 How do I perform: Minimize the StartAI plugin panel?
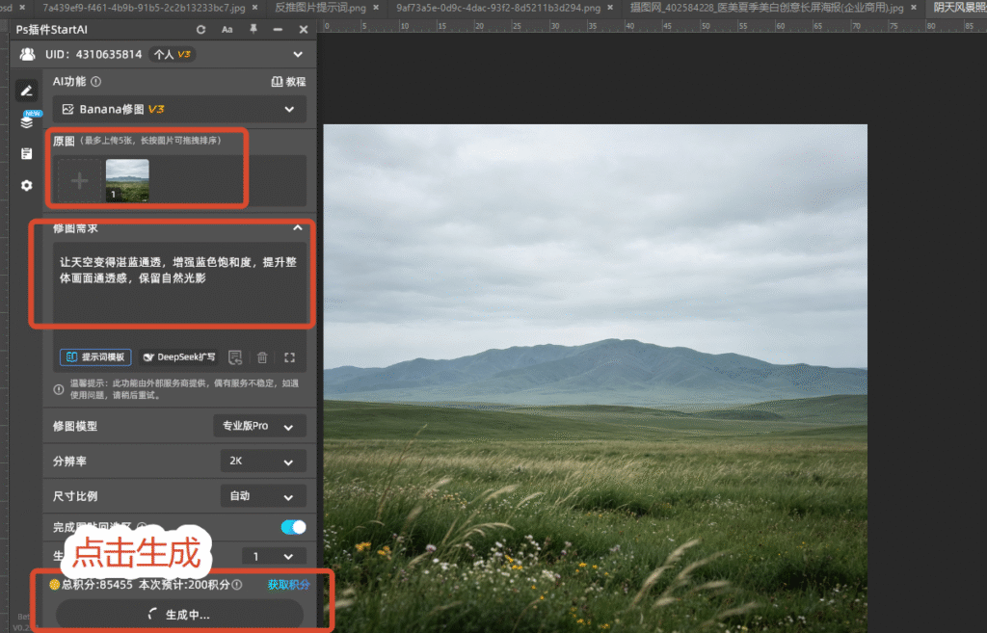[278, 30]
